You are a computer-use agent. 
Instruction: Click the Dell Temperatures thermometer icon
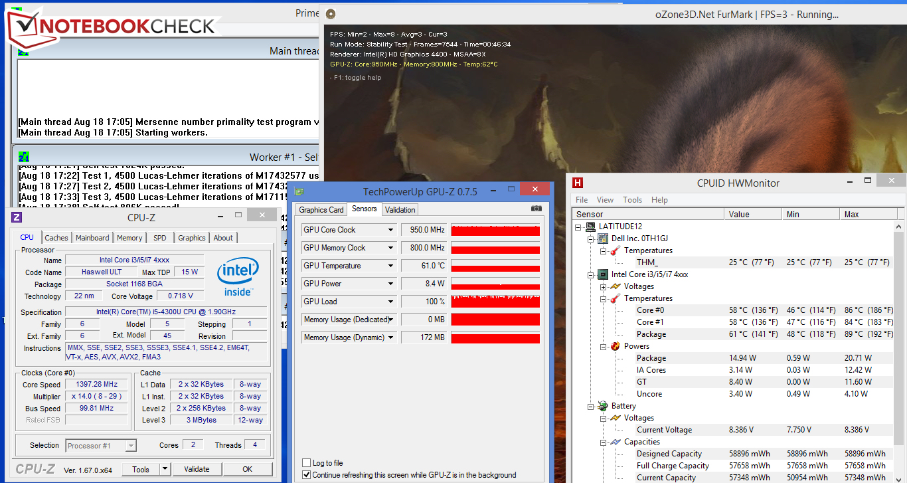615,250
